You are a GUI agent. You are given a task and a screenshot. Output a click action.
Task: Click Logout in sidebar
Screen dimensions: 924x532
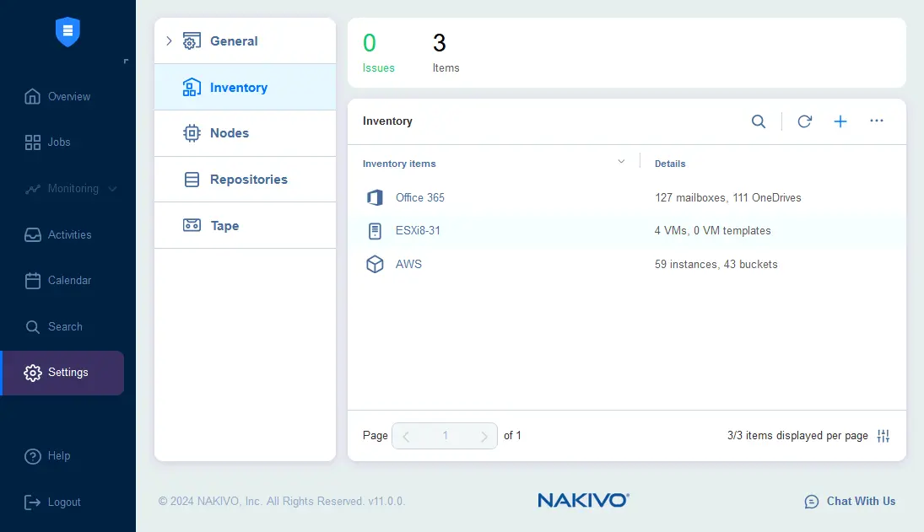tap(63, 502)
